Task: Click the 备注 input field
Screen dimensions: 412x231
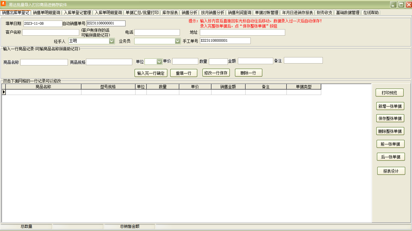Action: click(303, 60)
